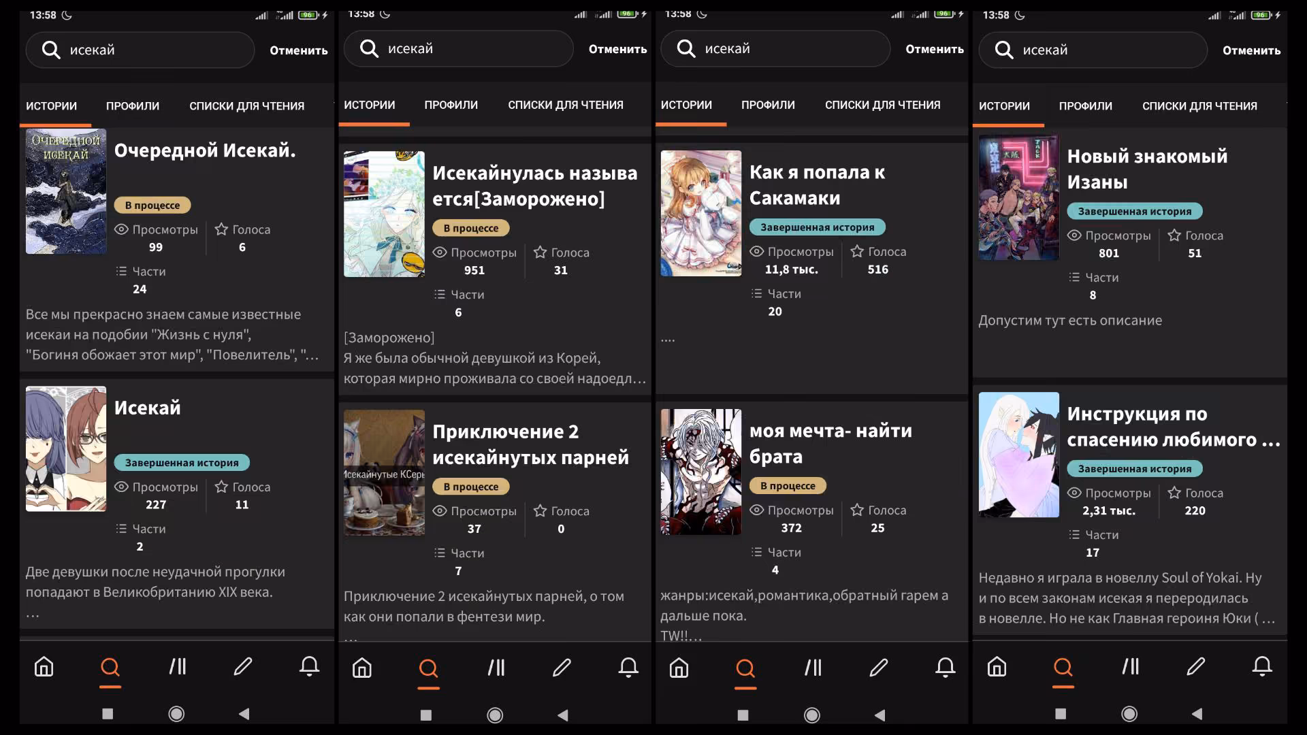Open library icon in the 'Исекайнулась' screen
The image size is (1307, 735).
click(x=496, y=668)
